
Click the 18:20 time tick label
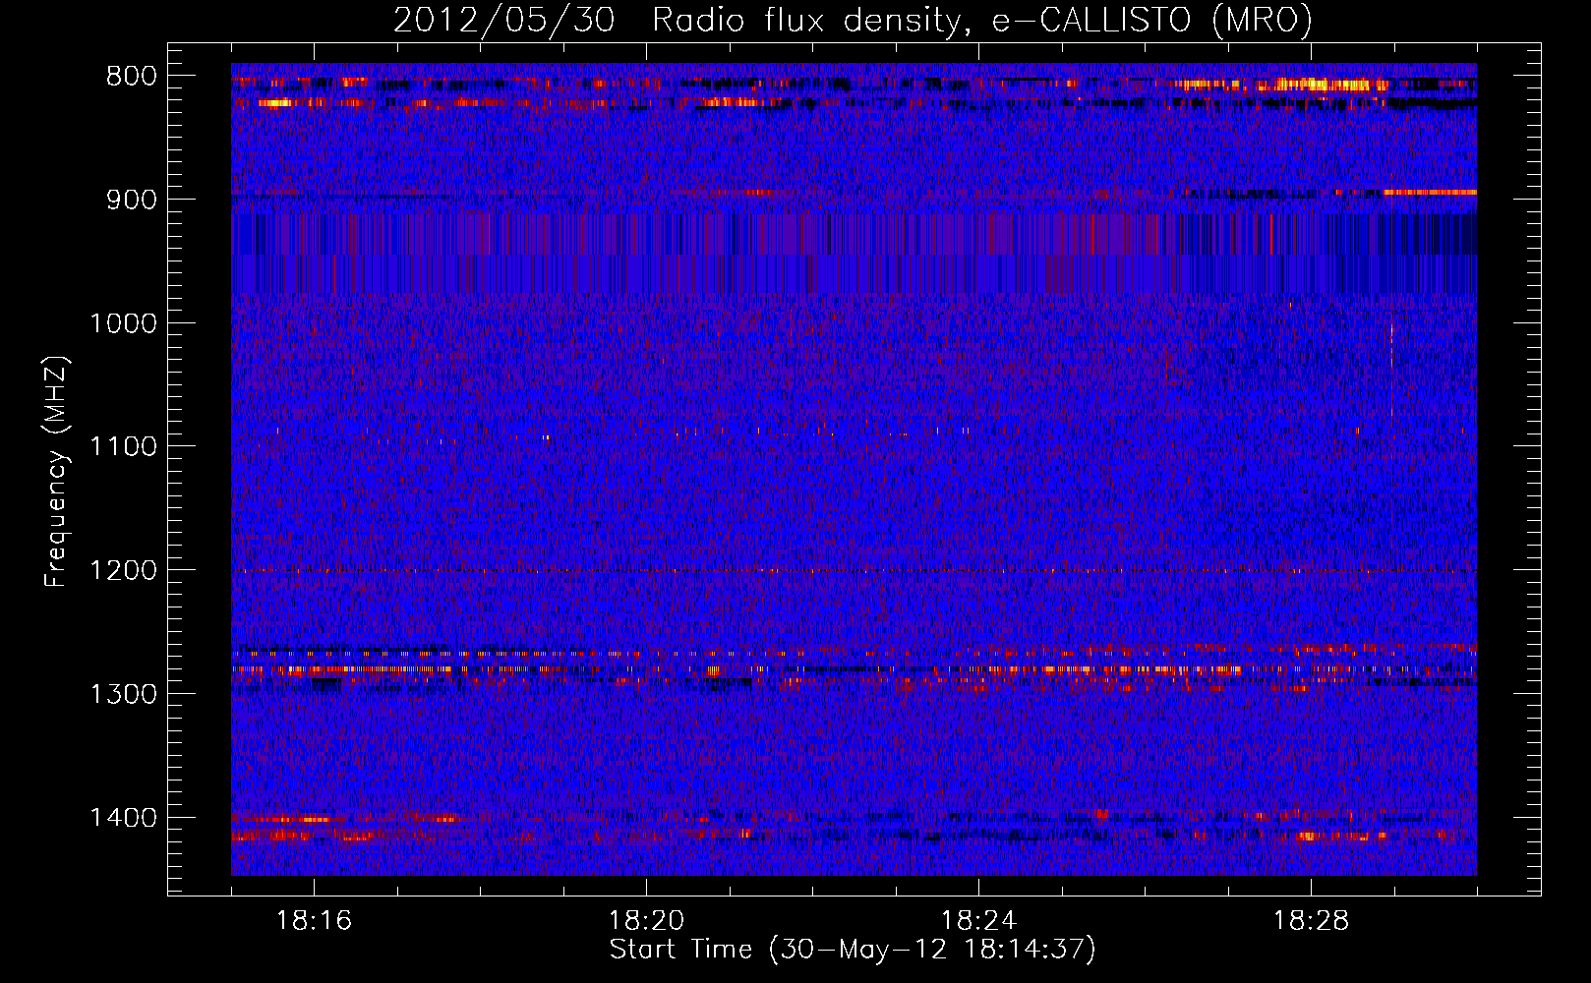click(646, 921)
